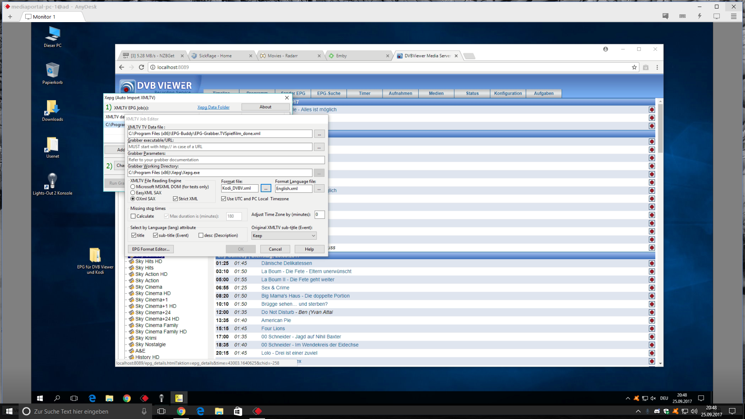The image size is (745, 419).
Task: Open EPG-Suche tab
Action: point(329,93)
